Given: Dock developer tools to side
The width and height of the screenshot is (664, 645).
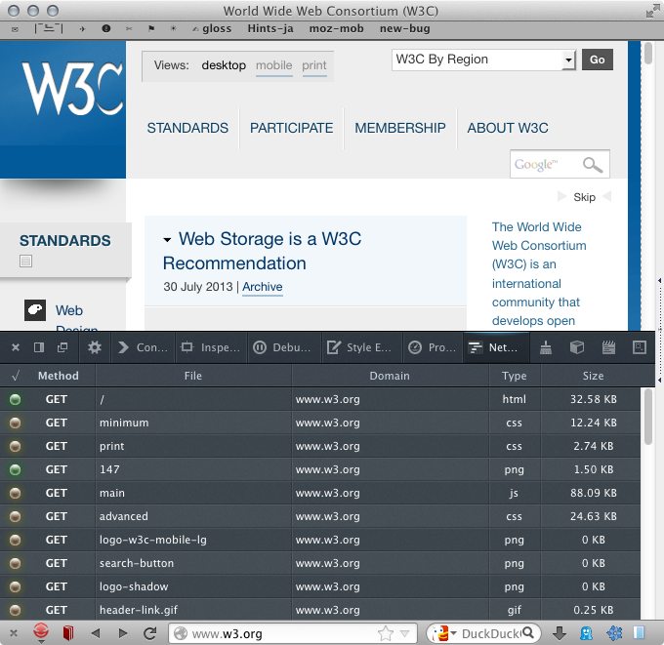Looking at the screenshot, I should tap(39, 347).
